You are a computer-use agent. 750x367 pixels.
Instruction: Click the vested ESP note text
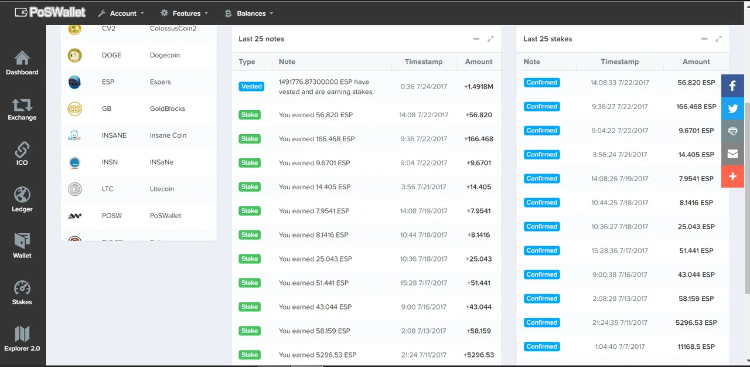coord(326,87)
